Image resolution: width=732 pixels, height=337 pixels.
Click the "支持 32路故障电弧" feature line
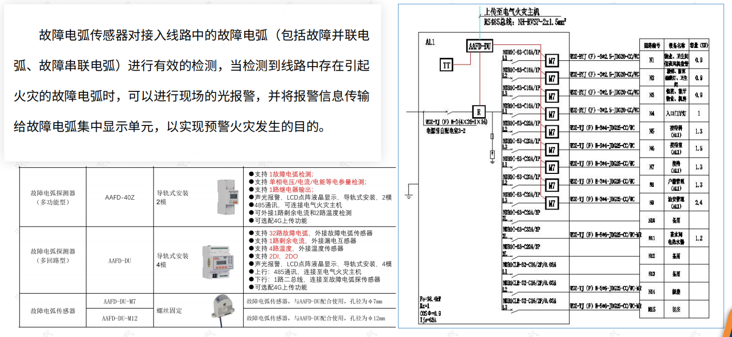pos(311,233)
